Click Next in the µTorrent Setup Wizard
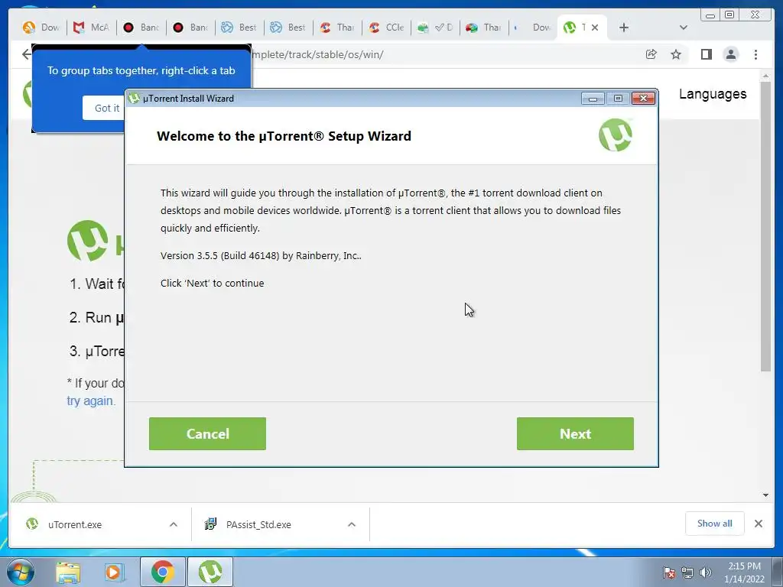783x587 pixels. click(x=575, y=433)
